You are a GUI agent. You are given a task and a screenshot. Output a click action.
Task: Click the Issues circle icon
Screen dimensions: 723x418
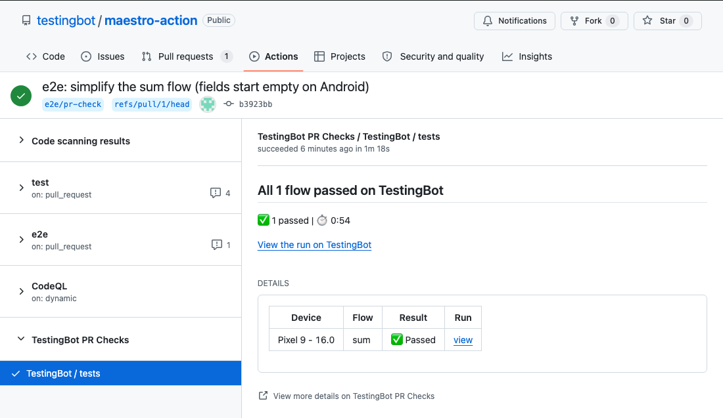tap(85, 56)
